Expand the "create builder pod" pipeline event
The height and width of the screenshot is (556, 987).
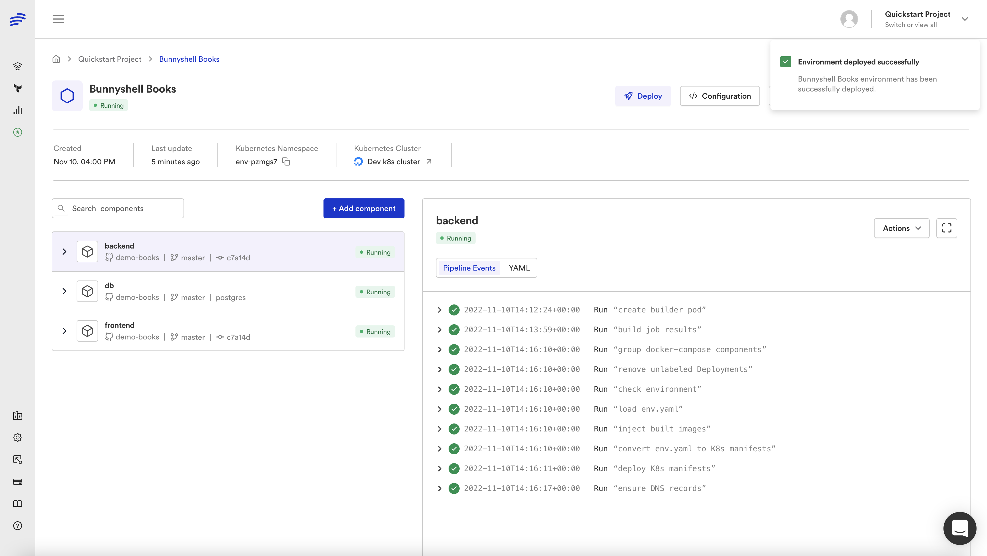pyautogui.click(x=439, y=310)
